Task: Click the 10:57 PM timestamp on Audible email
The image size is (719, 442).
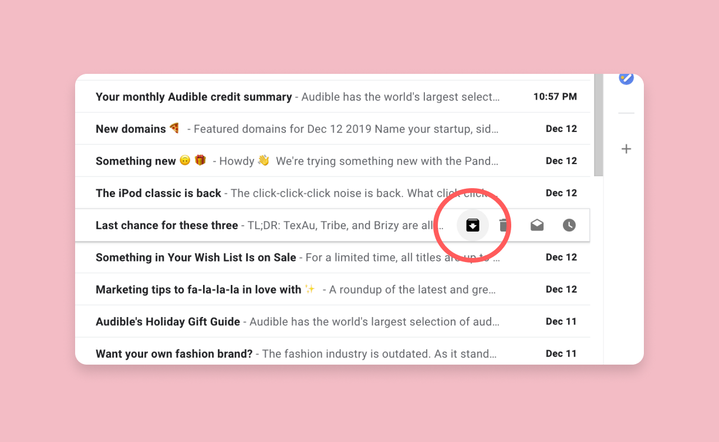Action: click(x=555, y=97)
